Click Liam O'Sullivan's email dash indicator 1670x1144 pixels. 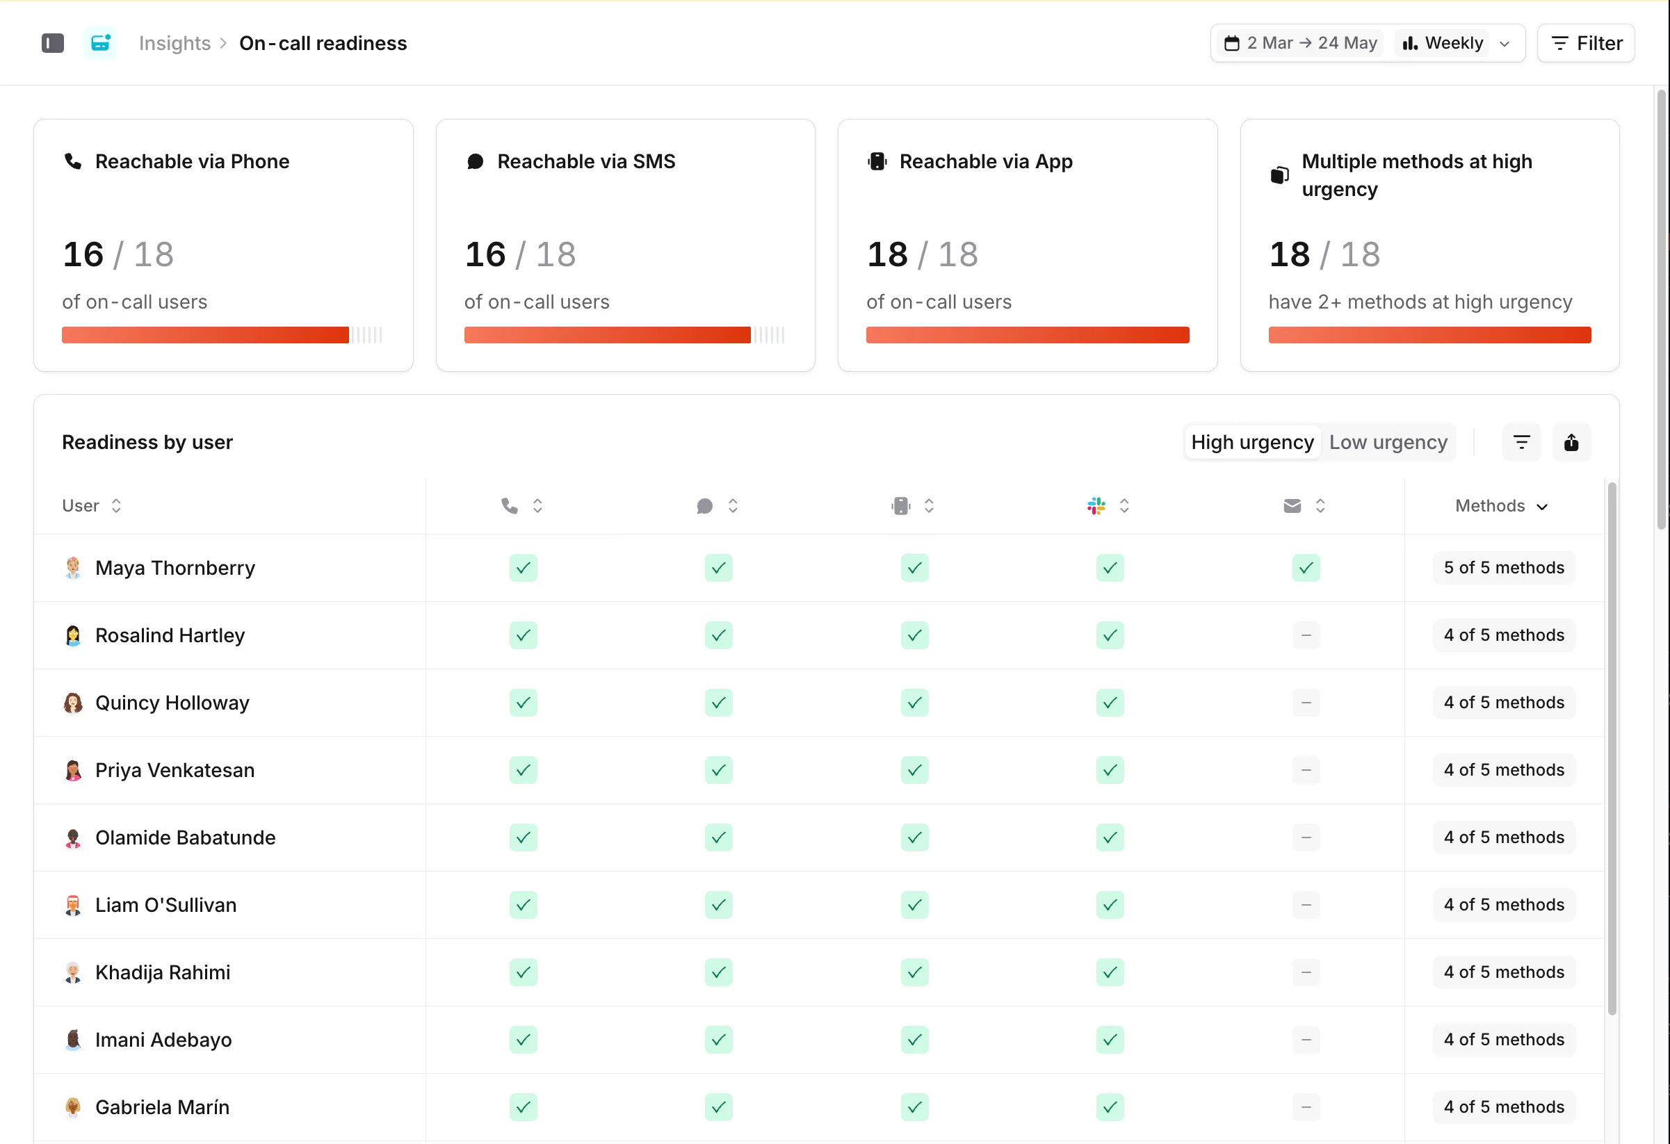click(x=1306, y=906)
